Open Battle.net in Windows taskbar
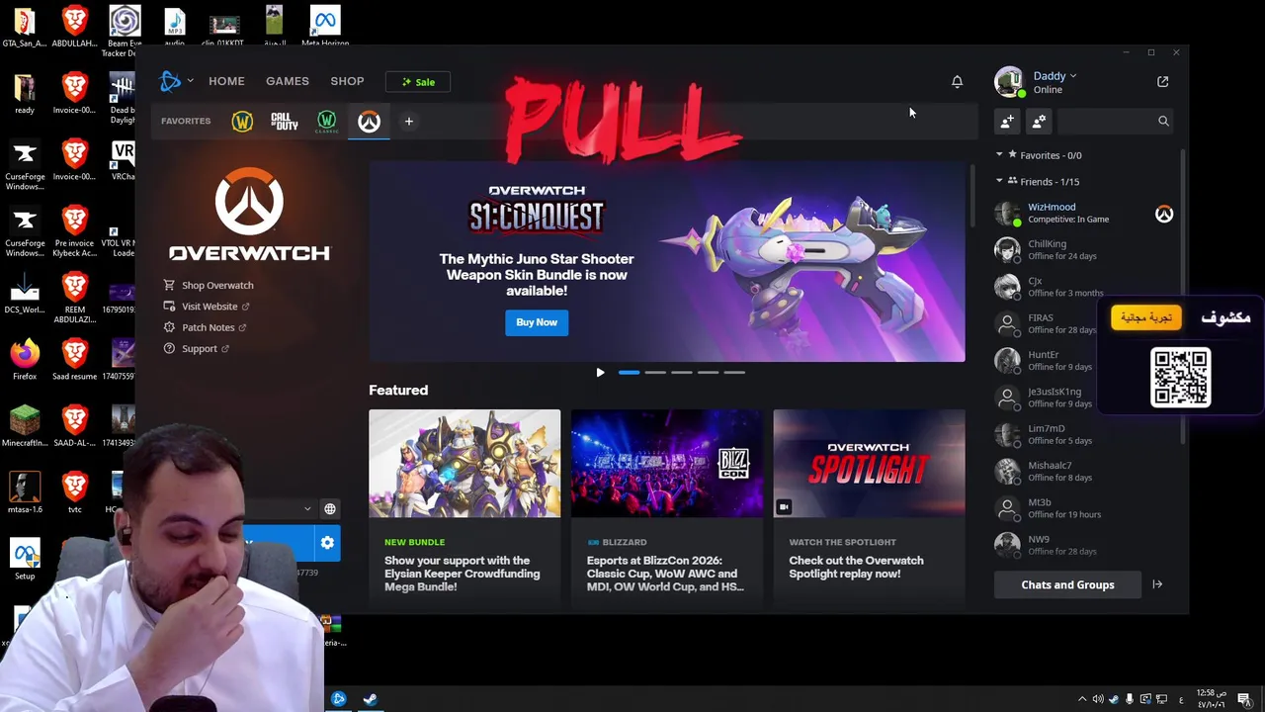Image resolution: width=1265 pixels, height=712 pixels. coord(338,698)
